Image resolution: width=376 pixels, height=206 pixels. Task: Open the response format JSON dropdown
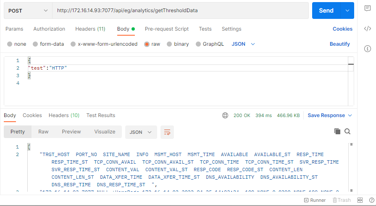pyautogui.click(x=141, y=132)
